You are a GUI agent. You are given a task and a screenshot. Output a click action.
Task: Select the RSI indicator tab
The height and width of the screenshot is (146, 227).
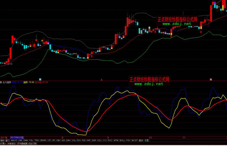84,140
